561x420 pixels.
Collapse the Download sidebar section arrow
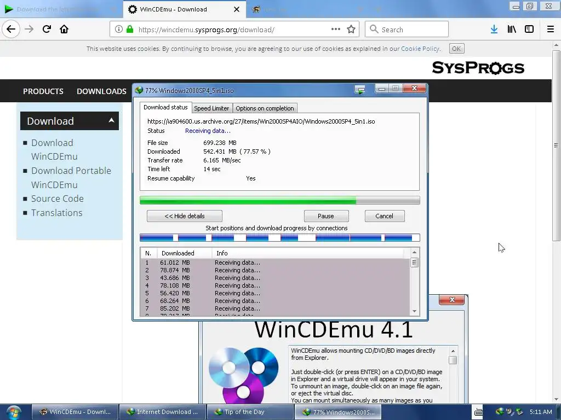[111, 120]
